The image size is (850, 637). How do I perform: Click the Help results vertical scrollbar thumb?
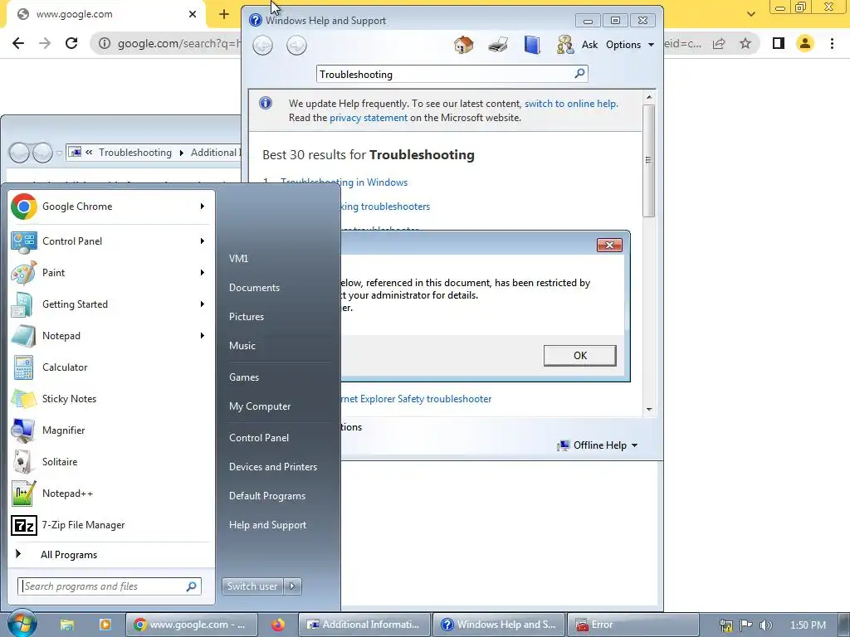pos(649,160)
